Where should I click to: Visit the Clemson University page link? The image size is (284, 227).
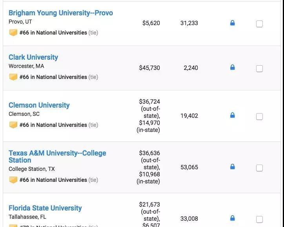tap(39, 105)
